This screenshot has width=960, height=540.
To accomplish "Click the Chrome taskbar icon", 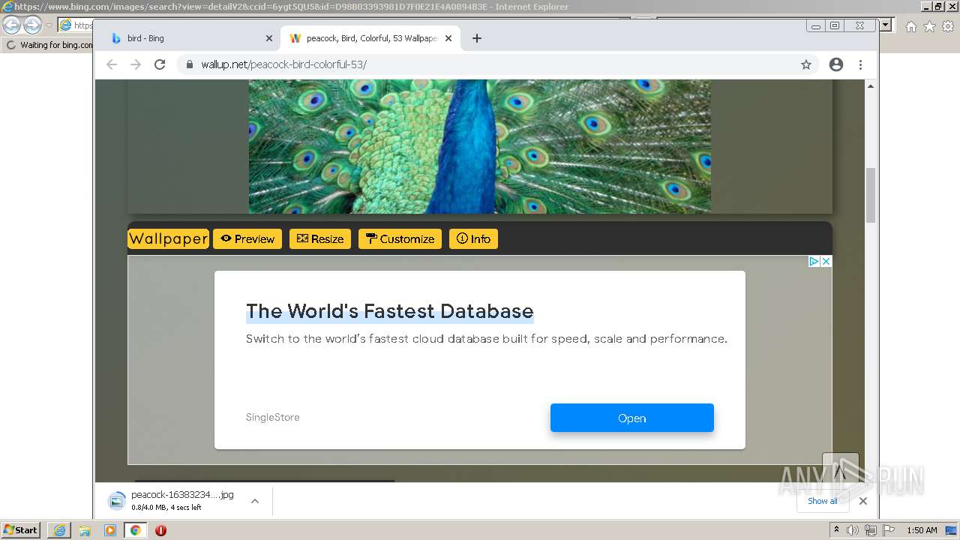I will click(135, 530).
